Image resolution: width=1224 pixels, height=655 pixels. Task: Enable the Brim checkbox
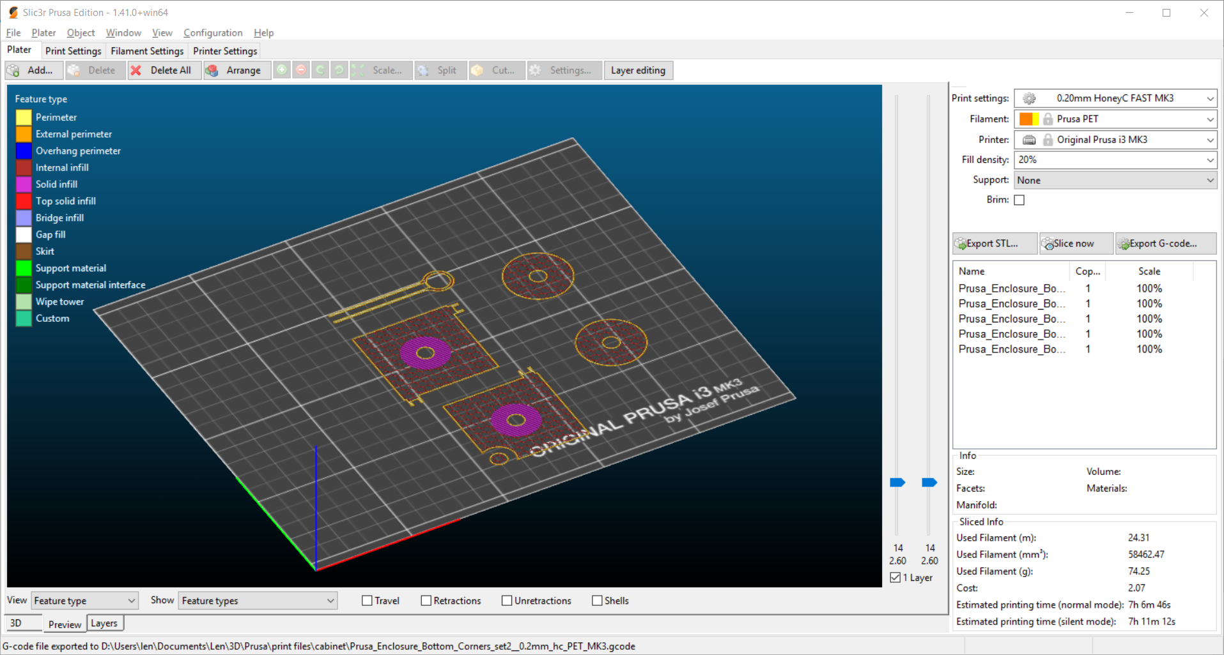click(x=1019, y=200)
